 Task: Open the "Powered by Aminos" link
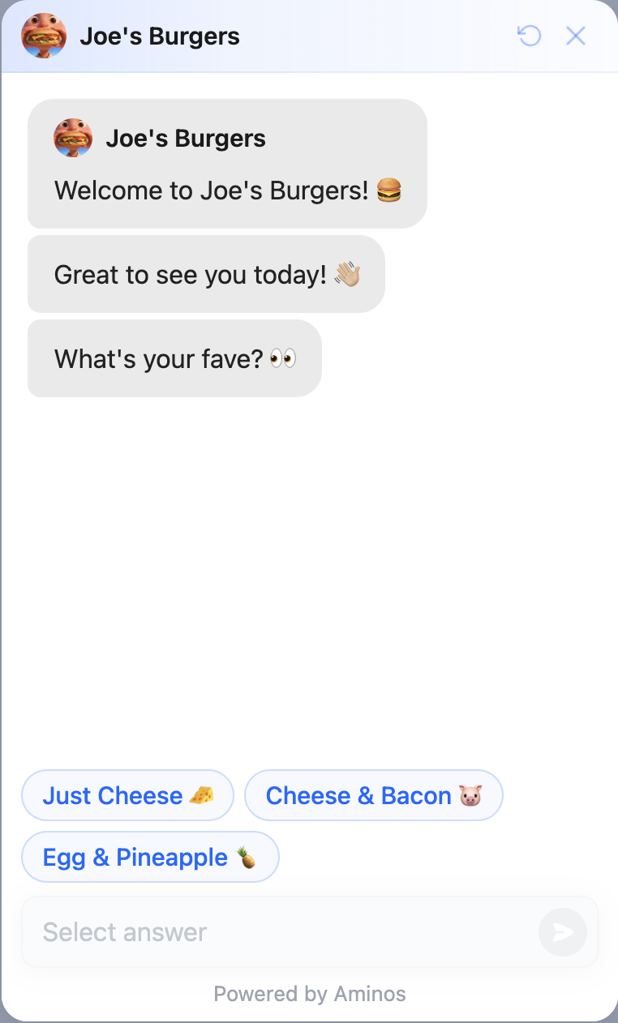pos(309,994)
